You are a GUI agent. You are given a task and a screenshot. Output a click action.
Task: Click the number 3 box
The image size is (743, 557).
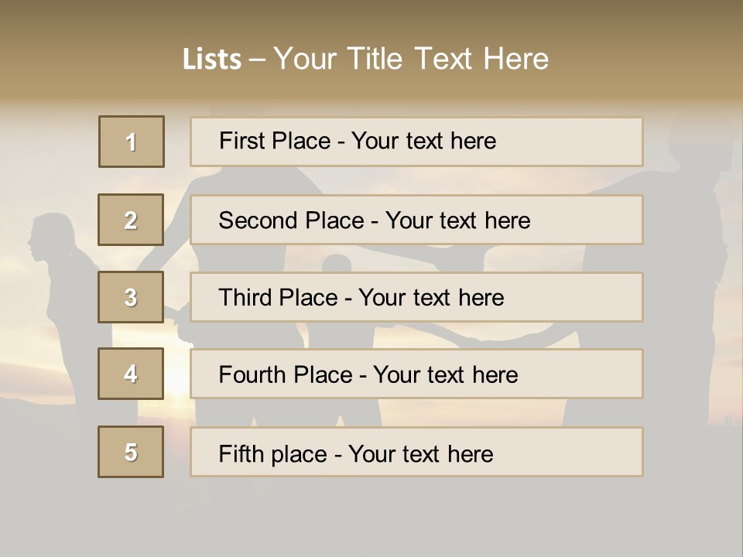coord(131,297)
